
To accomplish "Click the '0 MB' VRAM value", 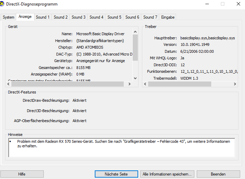I will pyautogui.click(x=80, y=74).
